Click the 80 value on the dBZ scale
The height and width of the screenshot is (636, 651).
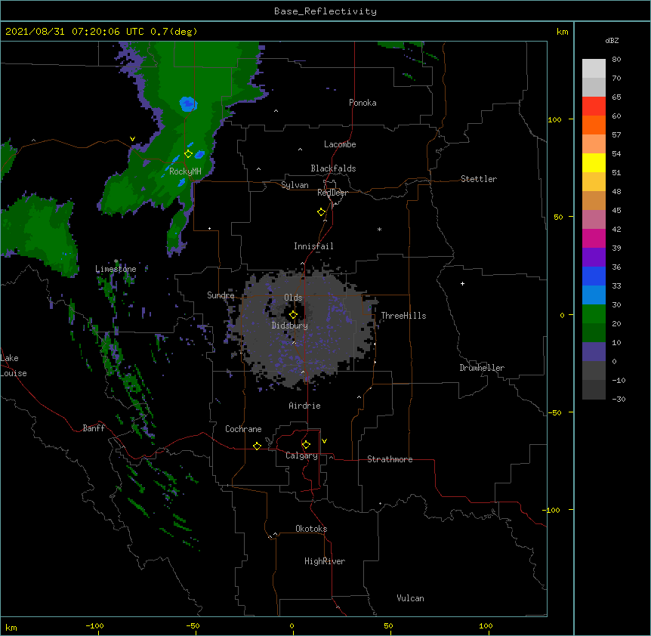[616, 60]
